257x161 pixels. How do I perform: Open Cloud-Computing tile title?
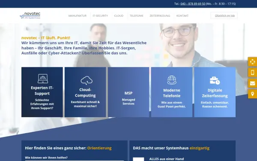[85, 92]
